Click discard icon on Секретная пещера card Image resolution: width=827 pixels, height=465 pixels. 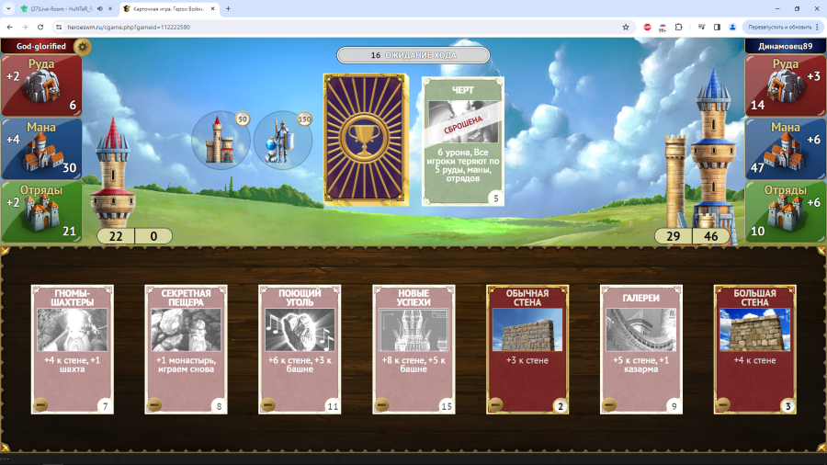(155, 404)
